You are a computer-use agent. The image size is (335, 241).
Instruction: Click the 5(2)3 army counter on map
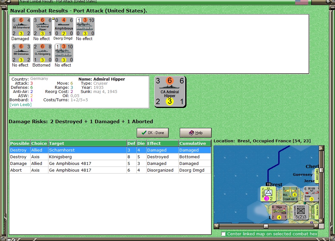301,212
